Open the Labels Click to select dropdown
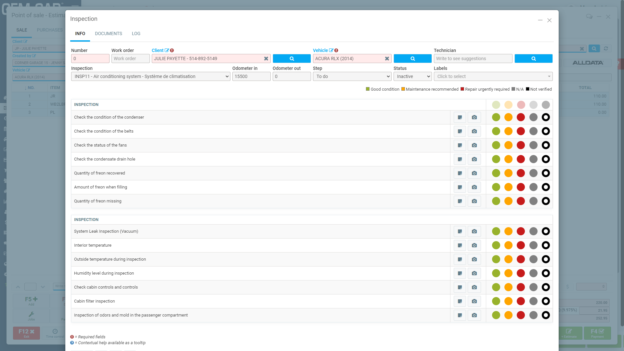 (493, 76)
